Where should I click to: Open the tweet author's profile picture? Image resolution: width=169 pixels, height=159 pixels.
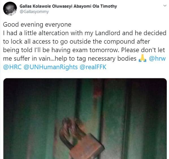tap(10, 9)
